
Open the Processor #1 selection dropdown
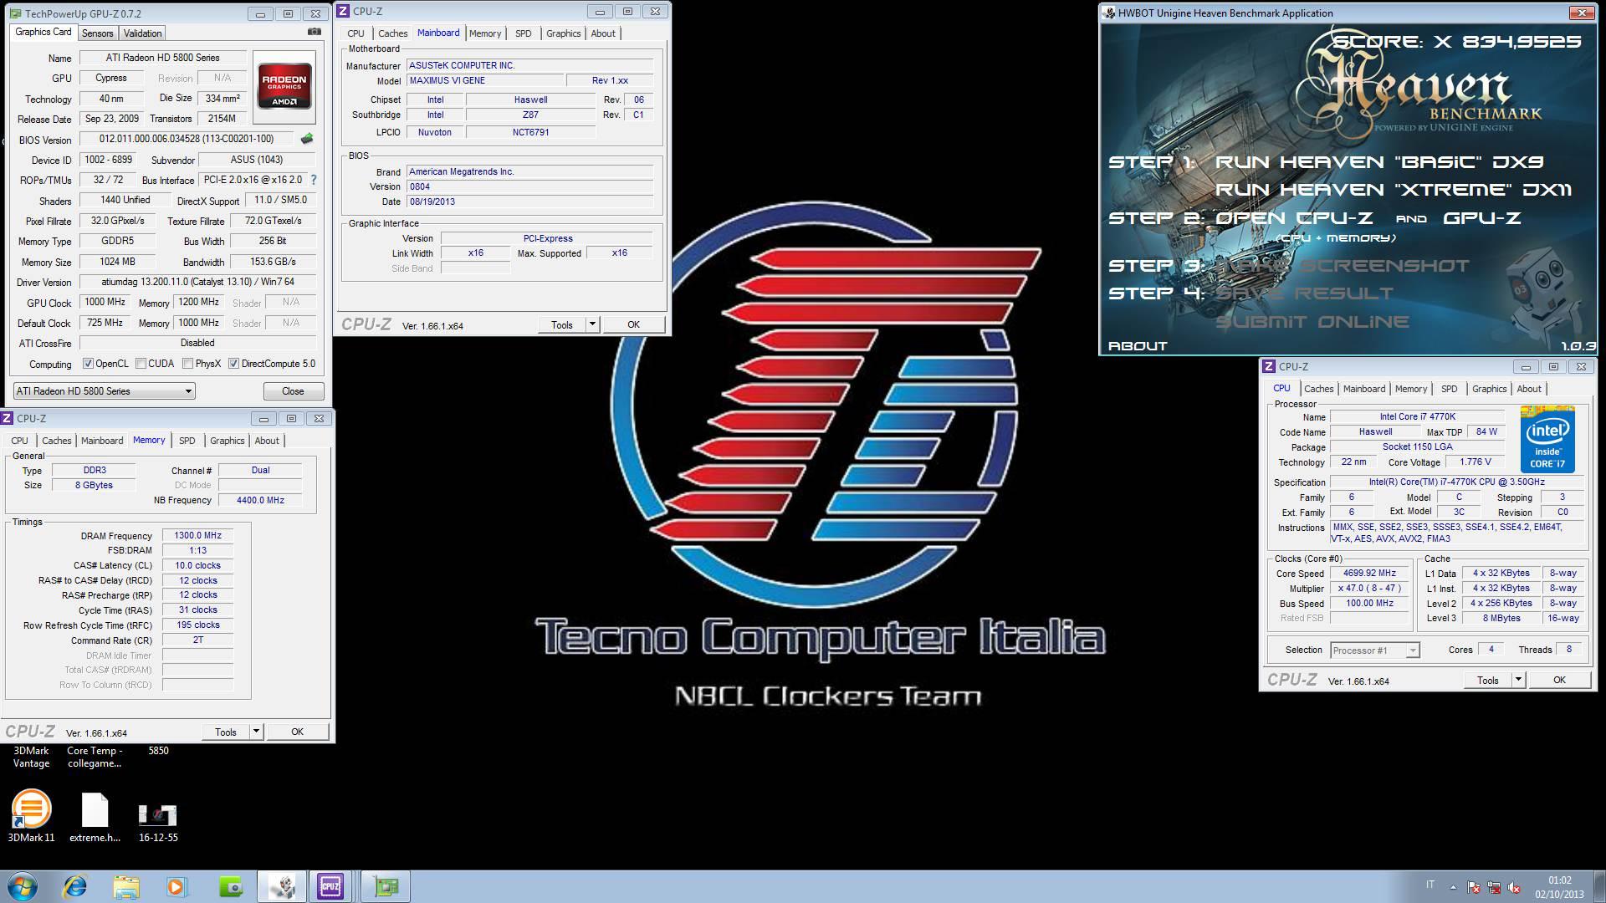tap(1375, 650)
